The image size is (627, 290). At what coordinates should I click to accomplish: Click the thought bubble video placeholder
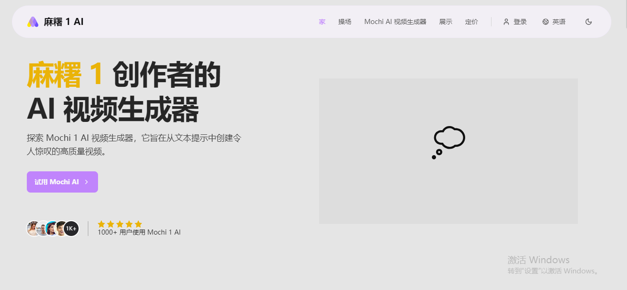point(448,151)
